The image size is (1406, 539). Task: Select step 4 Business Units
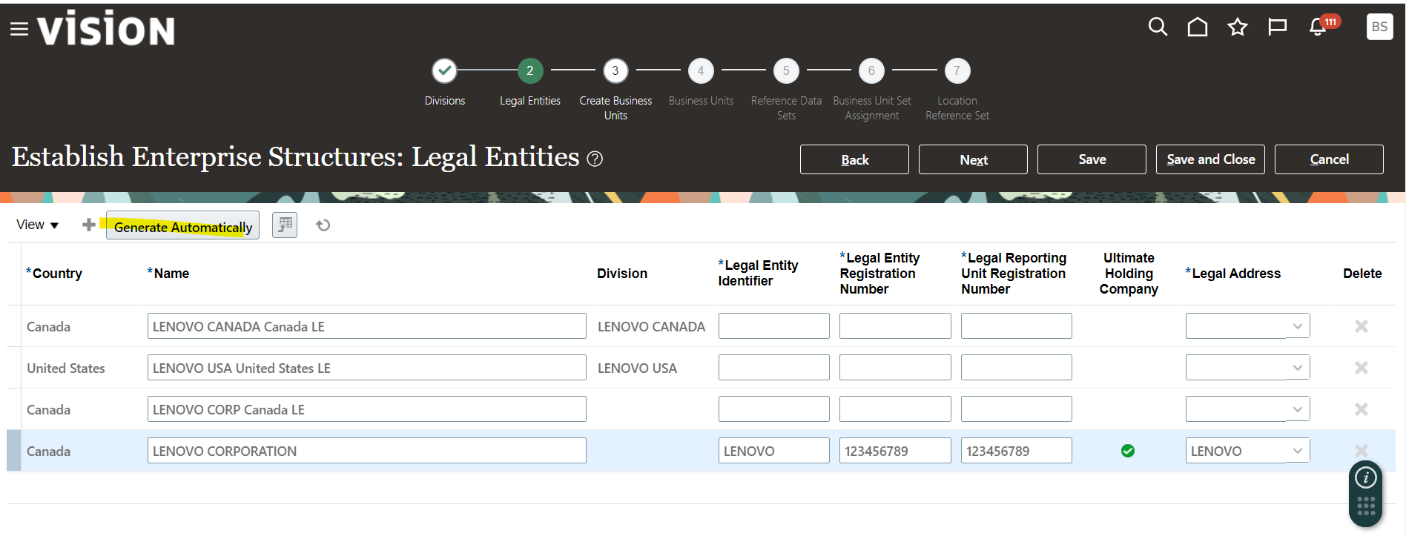coord(701,71)
